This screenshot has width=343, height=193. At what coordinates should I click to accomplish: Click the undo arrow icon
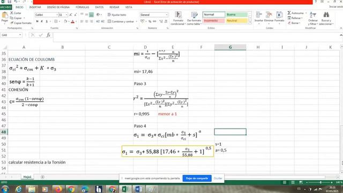(16, 2)
